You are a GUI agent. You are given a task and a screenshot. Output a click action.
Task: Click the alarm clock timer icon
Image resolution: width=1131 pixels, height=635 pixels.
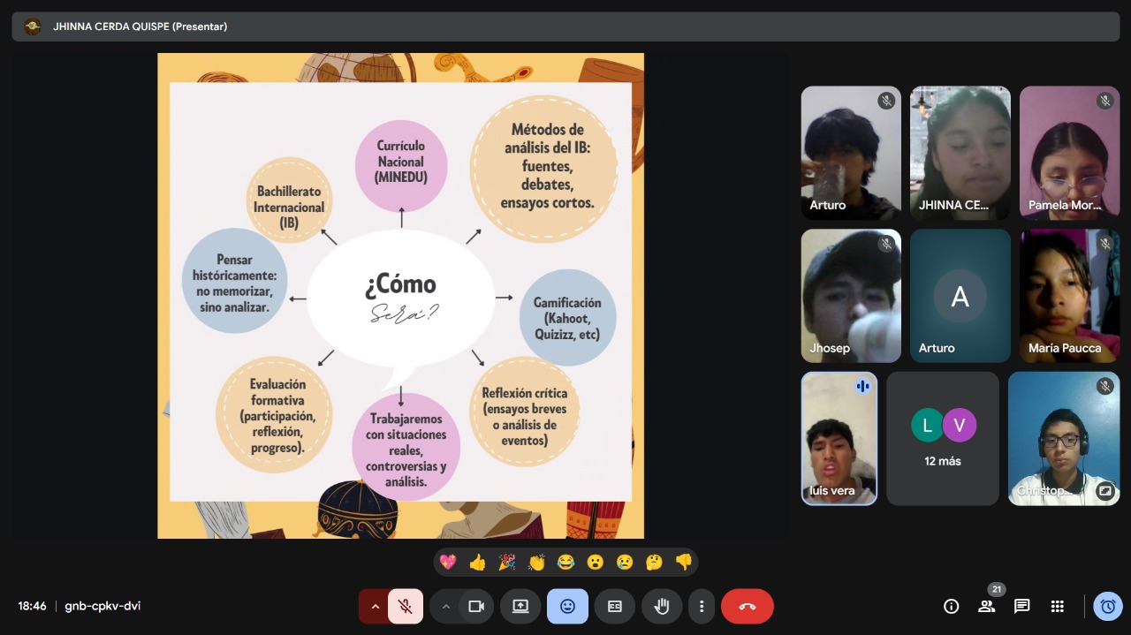(x=1108, y=607)
